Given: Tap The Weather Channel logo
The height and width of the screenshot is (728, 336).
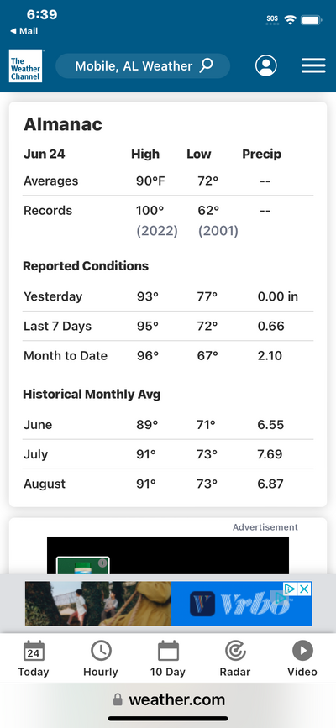Looking at the screenshot, I should 25,66.
